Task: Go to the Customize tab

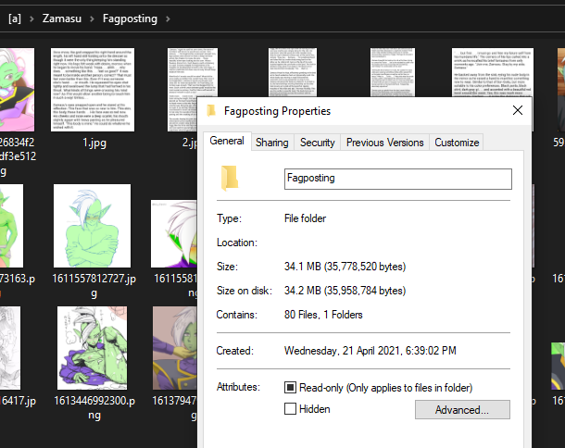Action: (x=457, y=143)
